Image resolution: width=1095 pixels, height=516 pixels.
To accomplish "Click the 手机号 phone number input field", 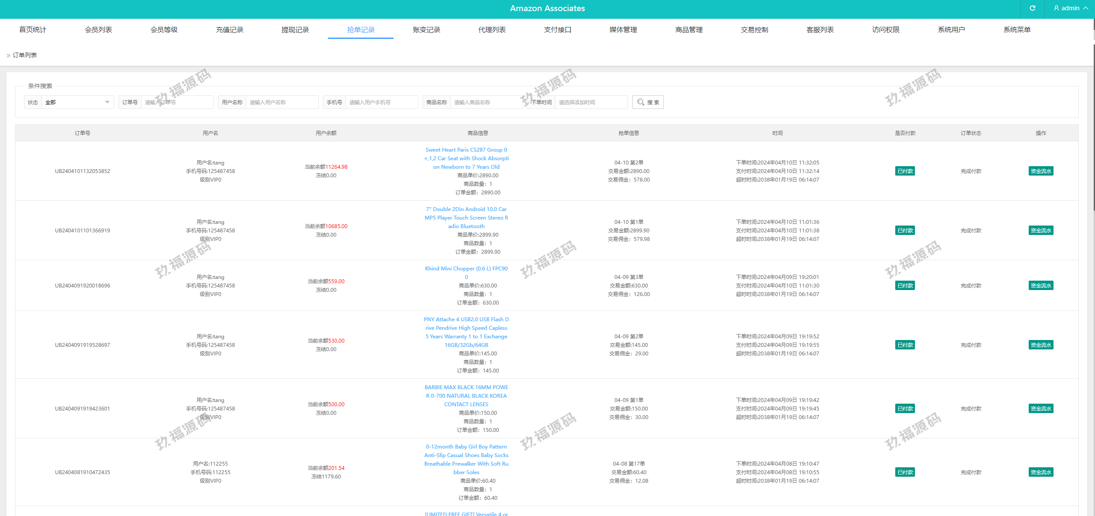I will point(382,102).
